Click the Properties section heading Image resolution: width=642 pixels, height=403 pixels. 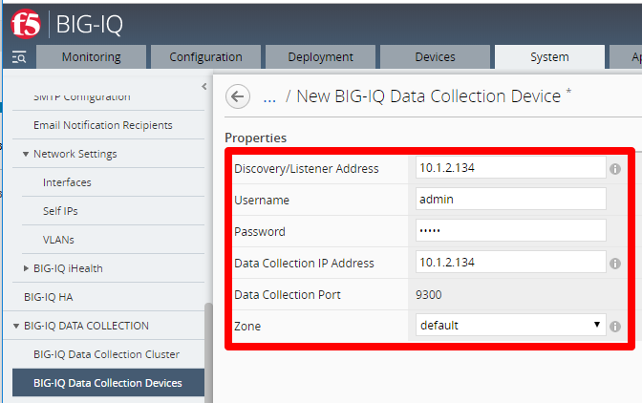255,138
